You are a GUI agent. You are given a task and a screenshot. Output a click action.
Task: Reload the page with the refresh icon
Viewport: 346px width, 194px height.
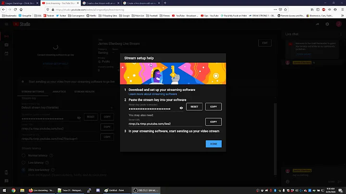point(15,10)
